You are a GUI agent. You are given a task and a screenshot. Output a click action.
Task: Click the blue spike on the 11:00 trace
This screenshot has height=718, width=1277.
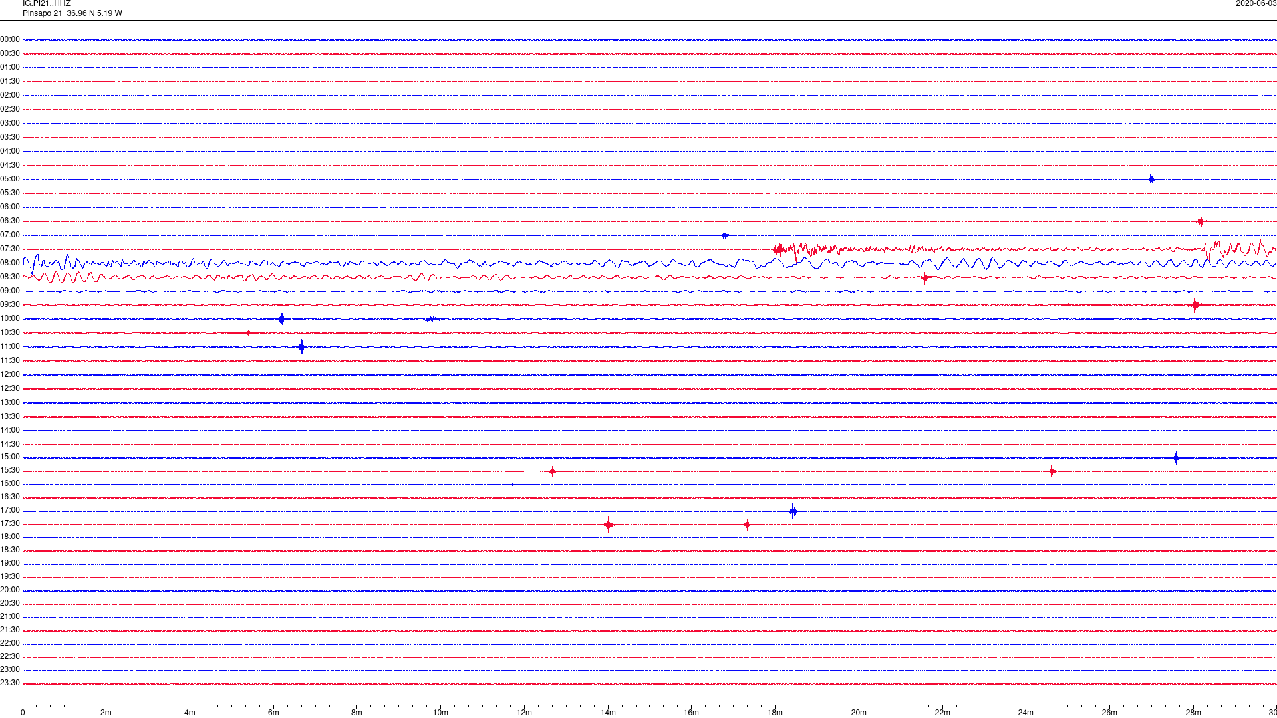tap(302, 346)
